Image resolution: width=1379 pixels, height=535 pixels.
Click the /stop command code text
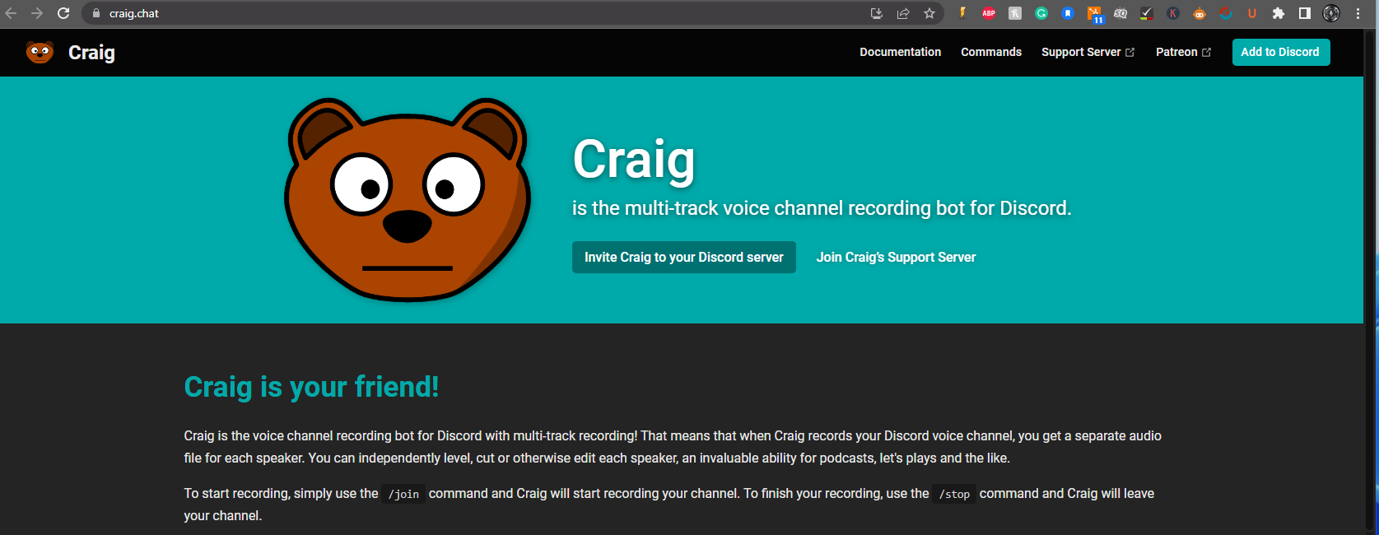point(954,494)
